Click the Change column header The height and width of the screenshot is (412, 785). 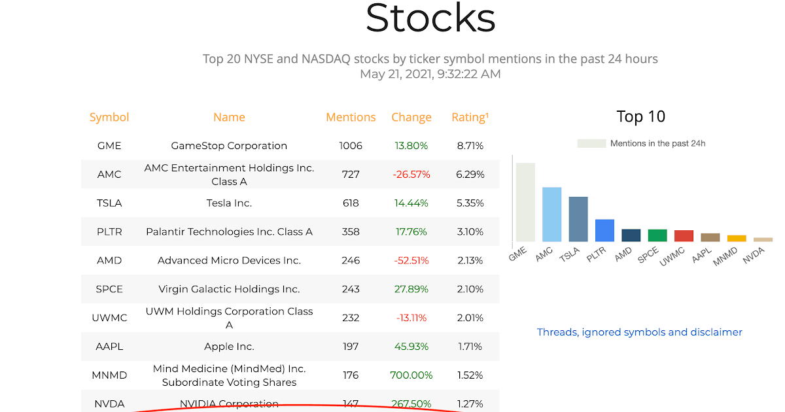pos(411,118)
